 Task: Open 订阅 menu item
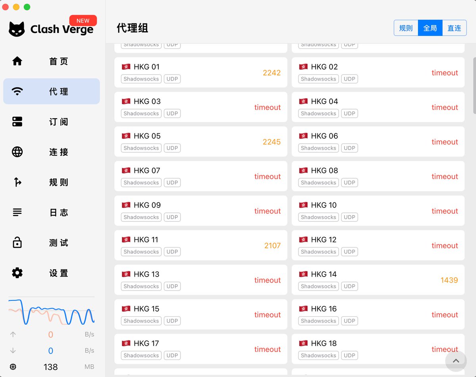point(52,121)
